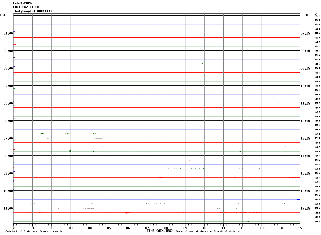Click the 12:15 UTC time label
The width and height of the screenshot is (321, 235).
click(305, 121)
